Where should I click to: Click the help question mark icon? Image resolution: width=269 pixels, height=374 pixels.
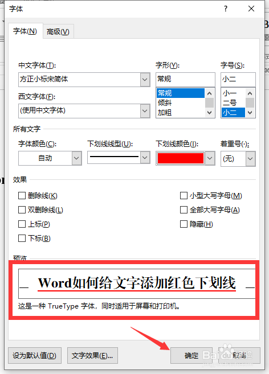(226, 9)
